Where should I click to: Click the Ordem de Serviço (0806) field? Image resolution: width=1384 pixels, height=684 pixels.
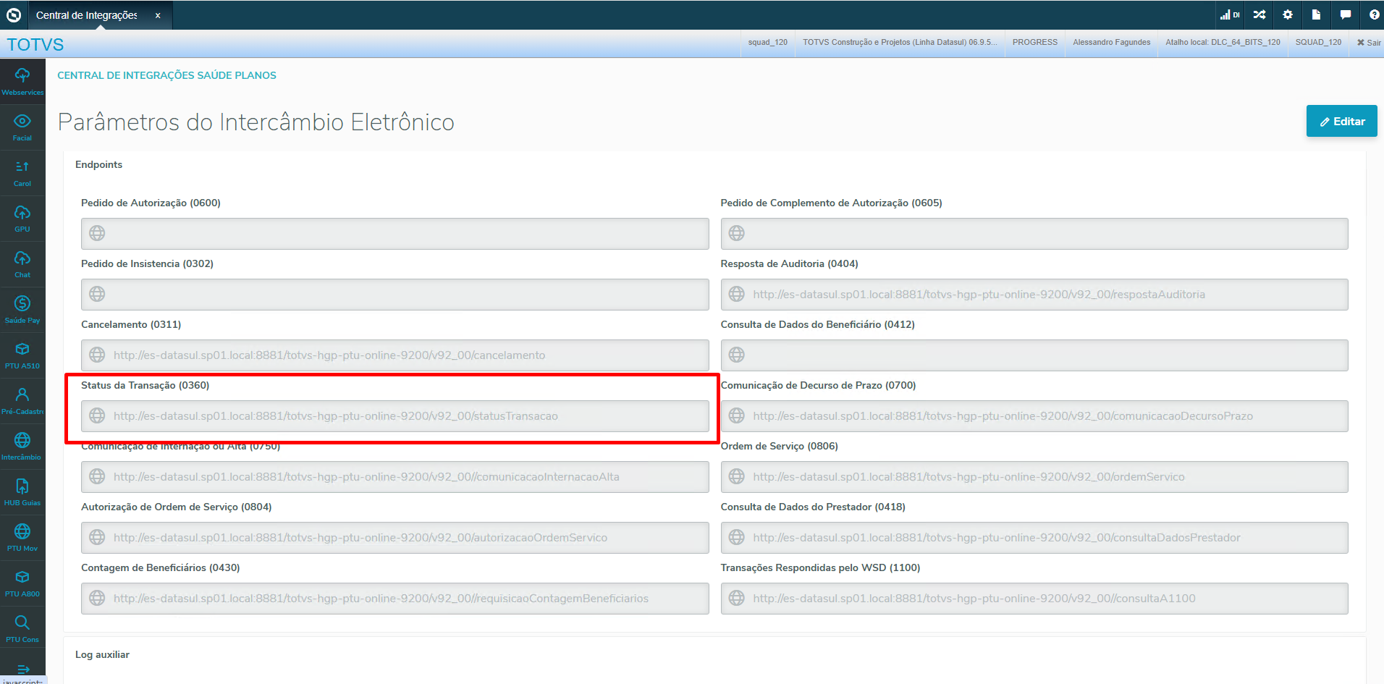coord(1034,477)
